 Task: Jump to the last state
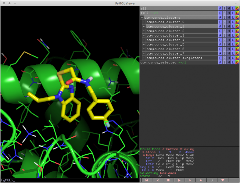coord(201,180)
